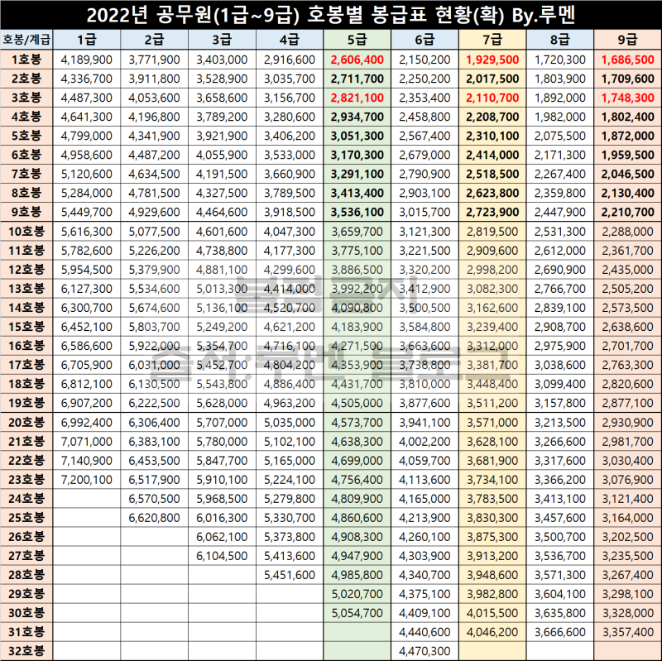Click red value 1,686,500 in 9급

point(628,60)
